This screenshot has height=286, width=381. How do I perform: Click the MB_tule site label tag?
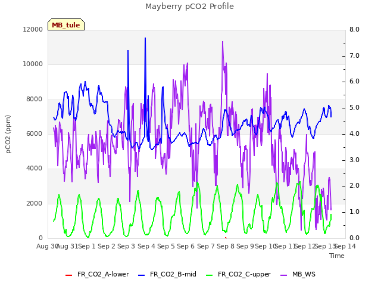[x=66, y=24]
